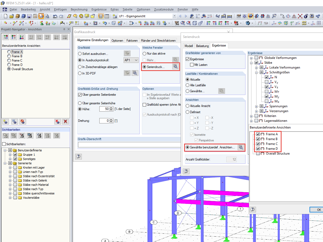Click the previous load case arrow
This screenshot has height=242, width=323.
point(180,16)
